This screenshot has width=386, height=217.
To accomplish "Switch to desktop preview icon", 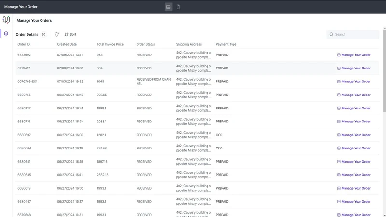I will (x=168, y=7).
